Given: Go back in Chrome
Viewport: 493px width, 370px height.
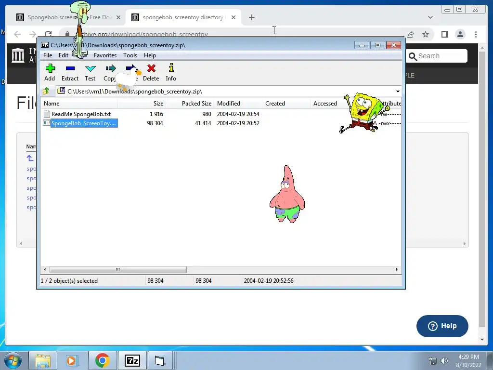Looking at the screenshot, I should (18, 34).
